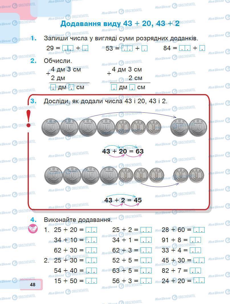This screenshot has height=304, width=230.
Task: Click the ones answer box in the 84 row
Action: click(202, 48)
